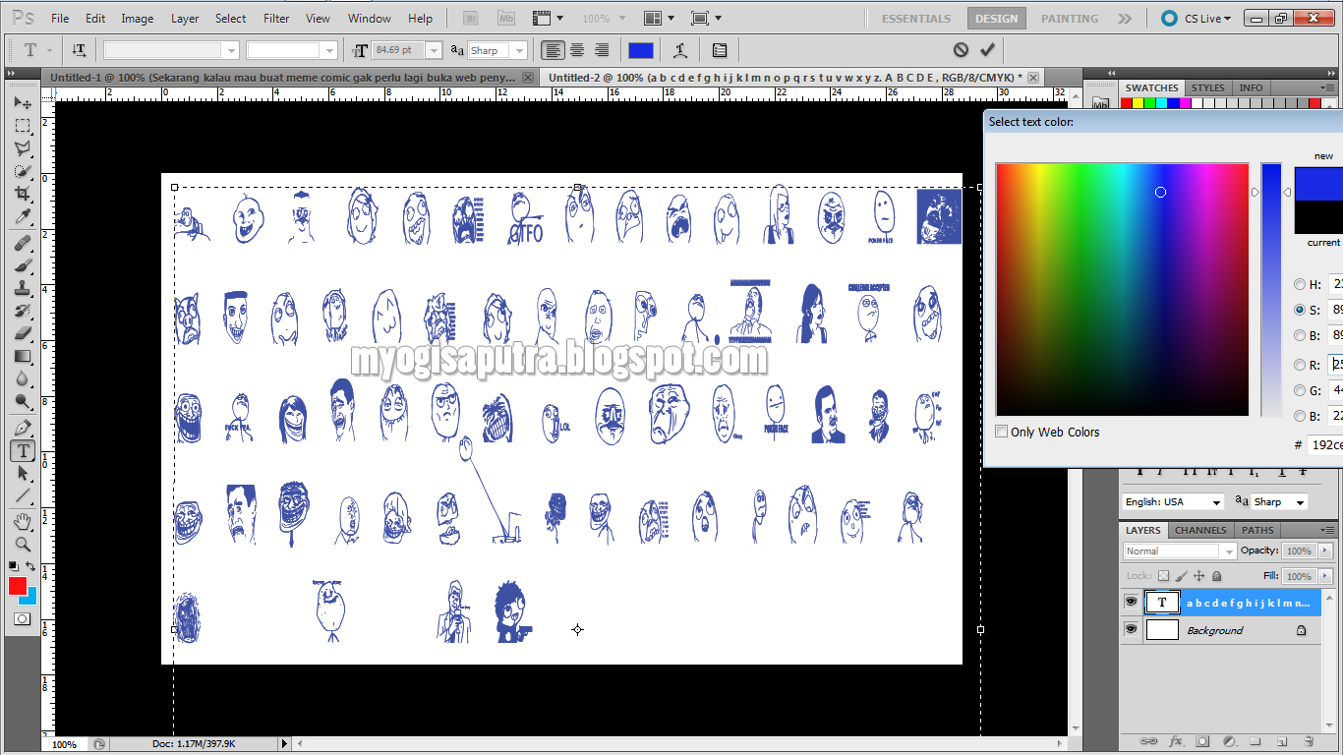Create a new layer
1343x755 pixels.
pyautogui.click(x=1281, y=740)
